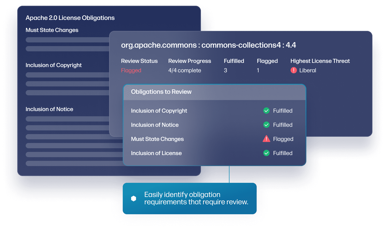The height and width of the screenshot is (231, 385).
Task: Click the red warning triangle beside Must State Changes
Action: pos(266,139)
